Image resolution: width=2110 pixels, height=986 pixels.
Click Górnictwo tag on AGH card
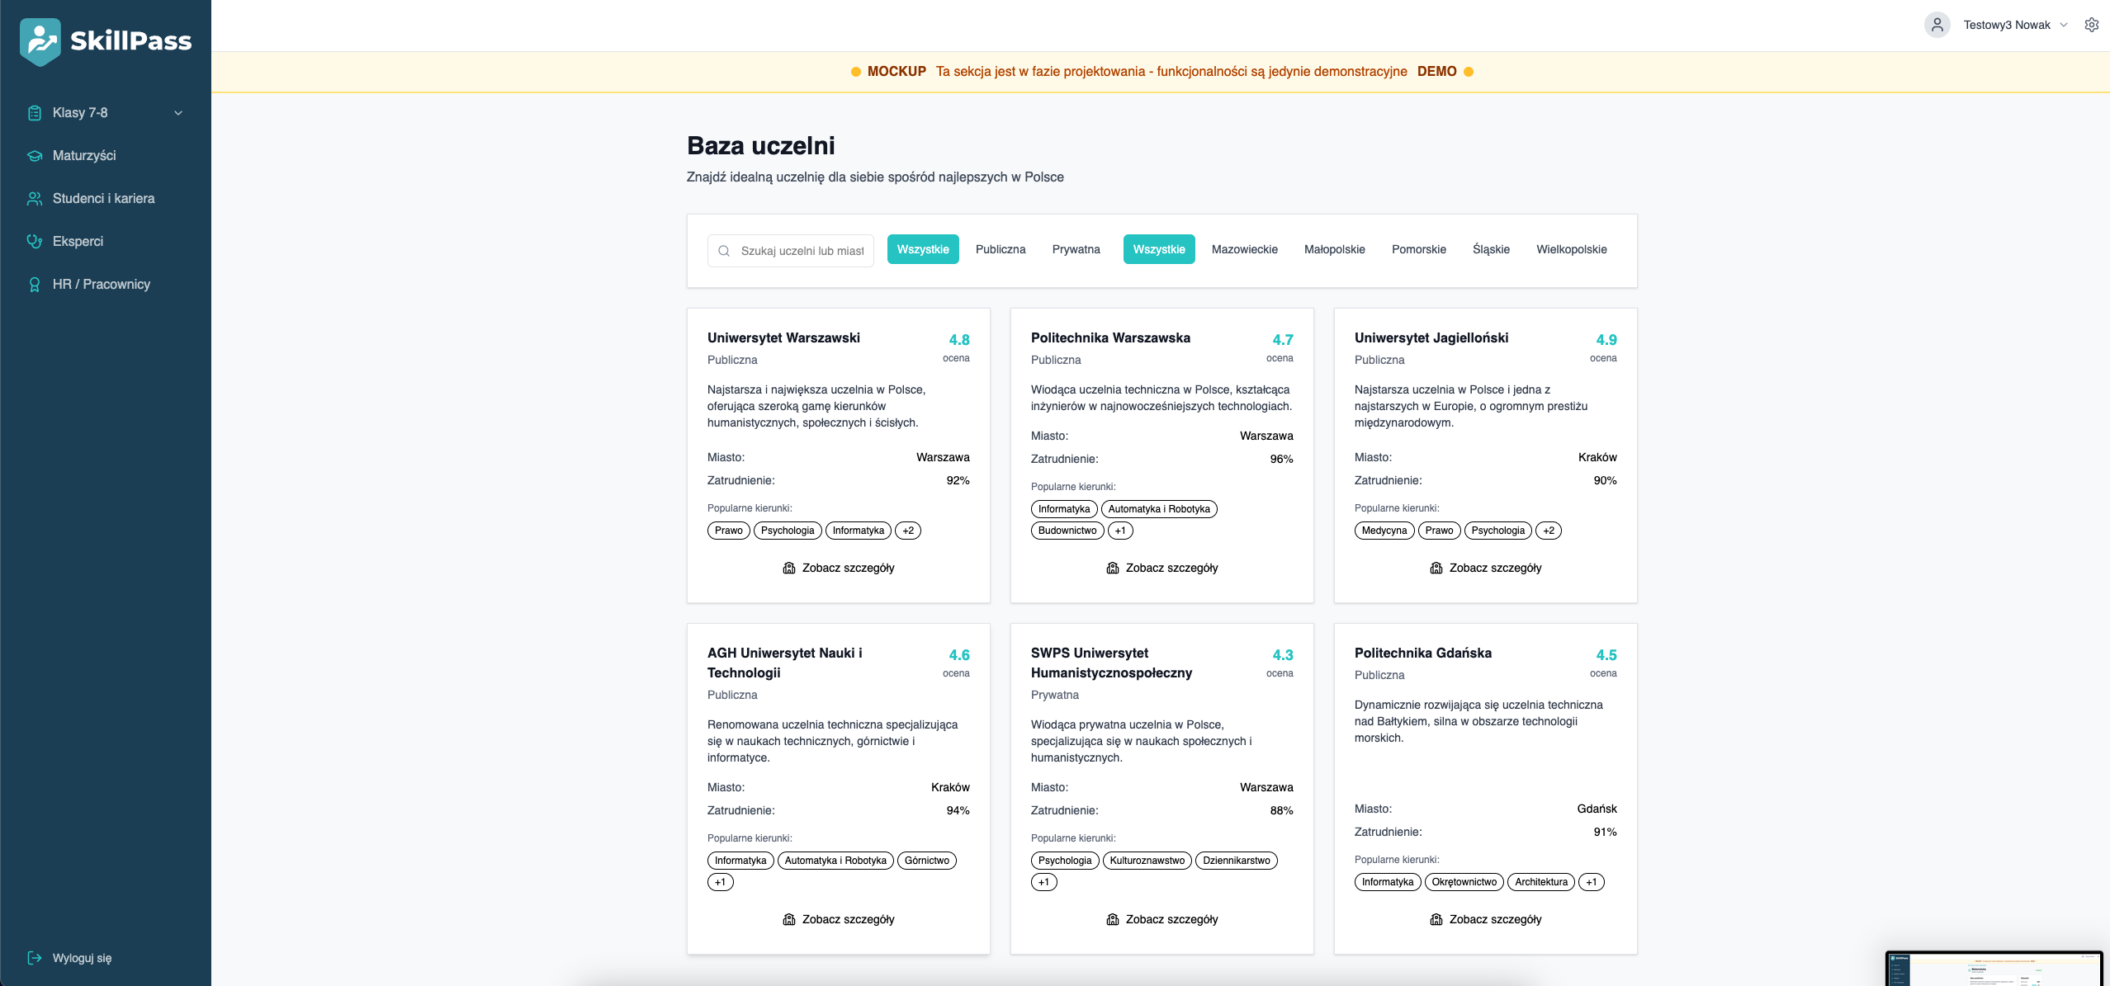click(927, 861)
